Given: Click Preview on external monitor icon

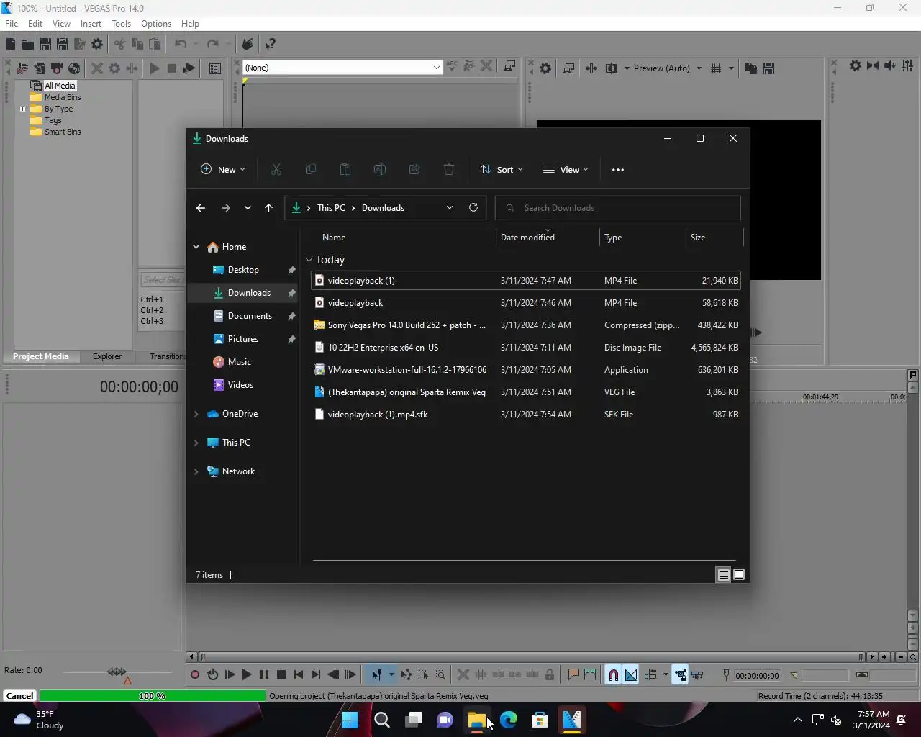Looking at the screenshot, I should [x=568, y=68].
